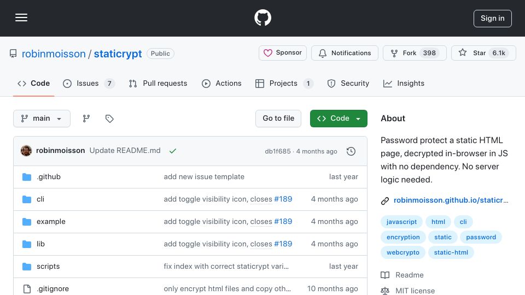Click the link chain icon in About

(385, 200)
